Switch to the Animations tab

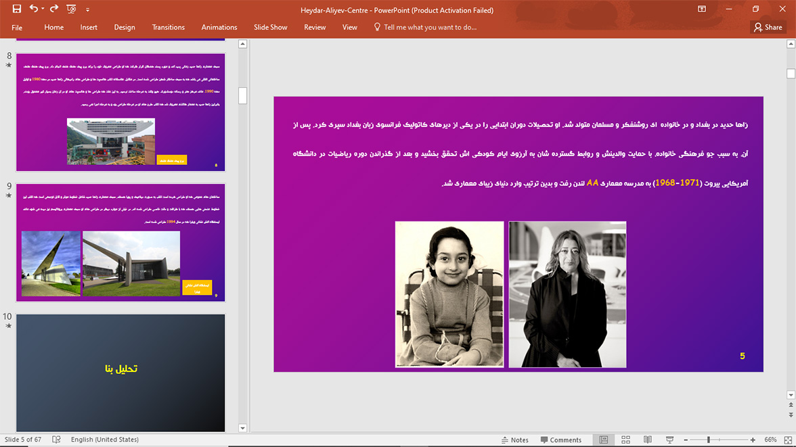[x=219, y=28]
